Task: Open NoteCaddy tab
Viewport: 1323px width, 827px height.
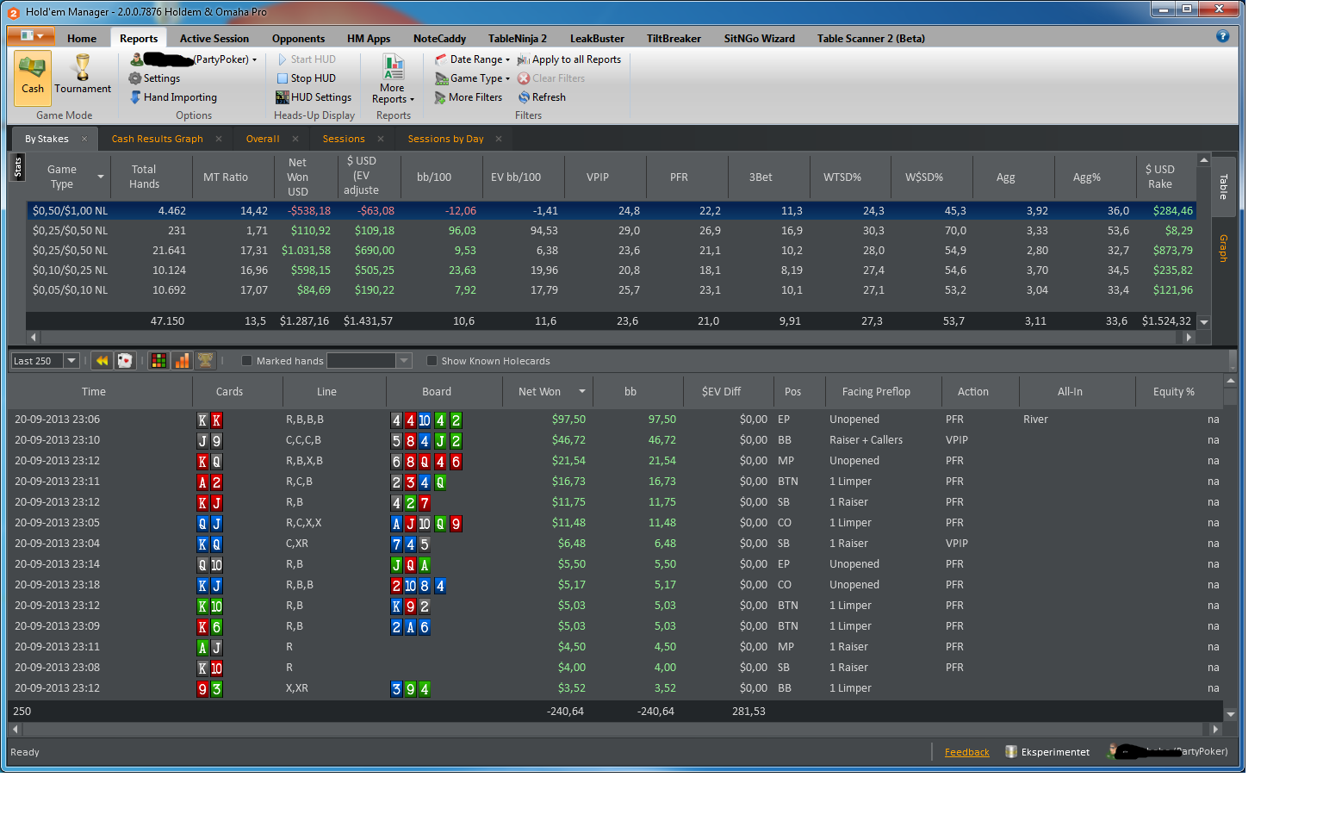Action: [x=439, y=39]
